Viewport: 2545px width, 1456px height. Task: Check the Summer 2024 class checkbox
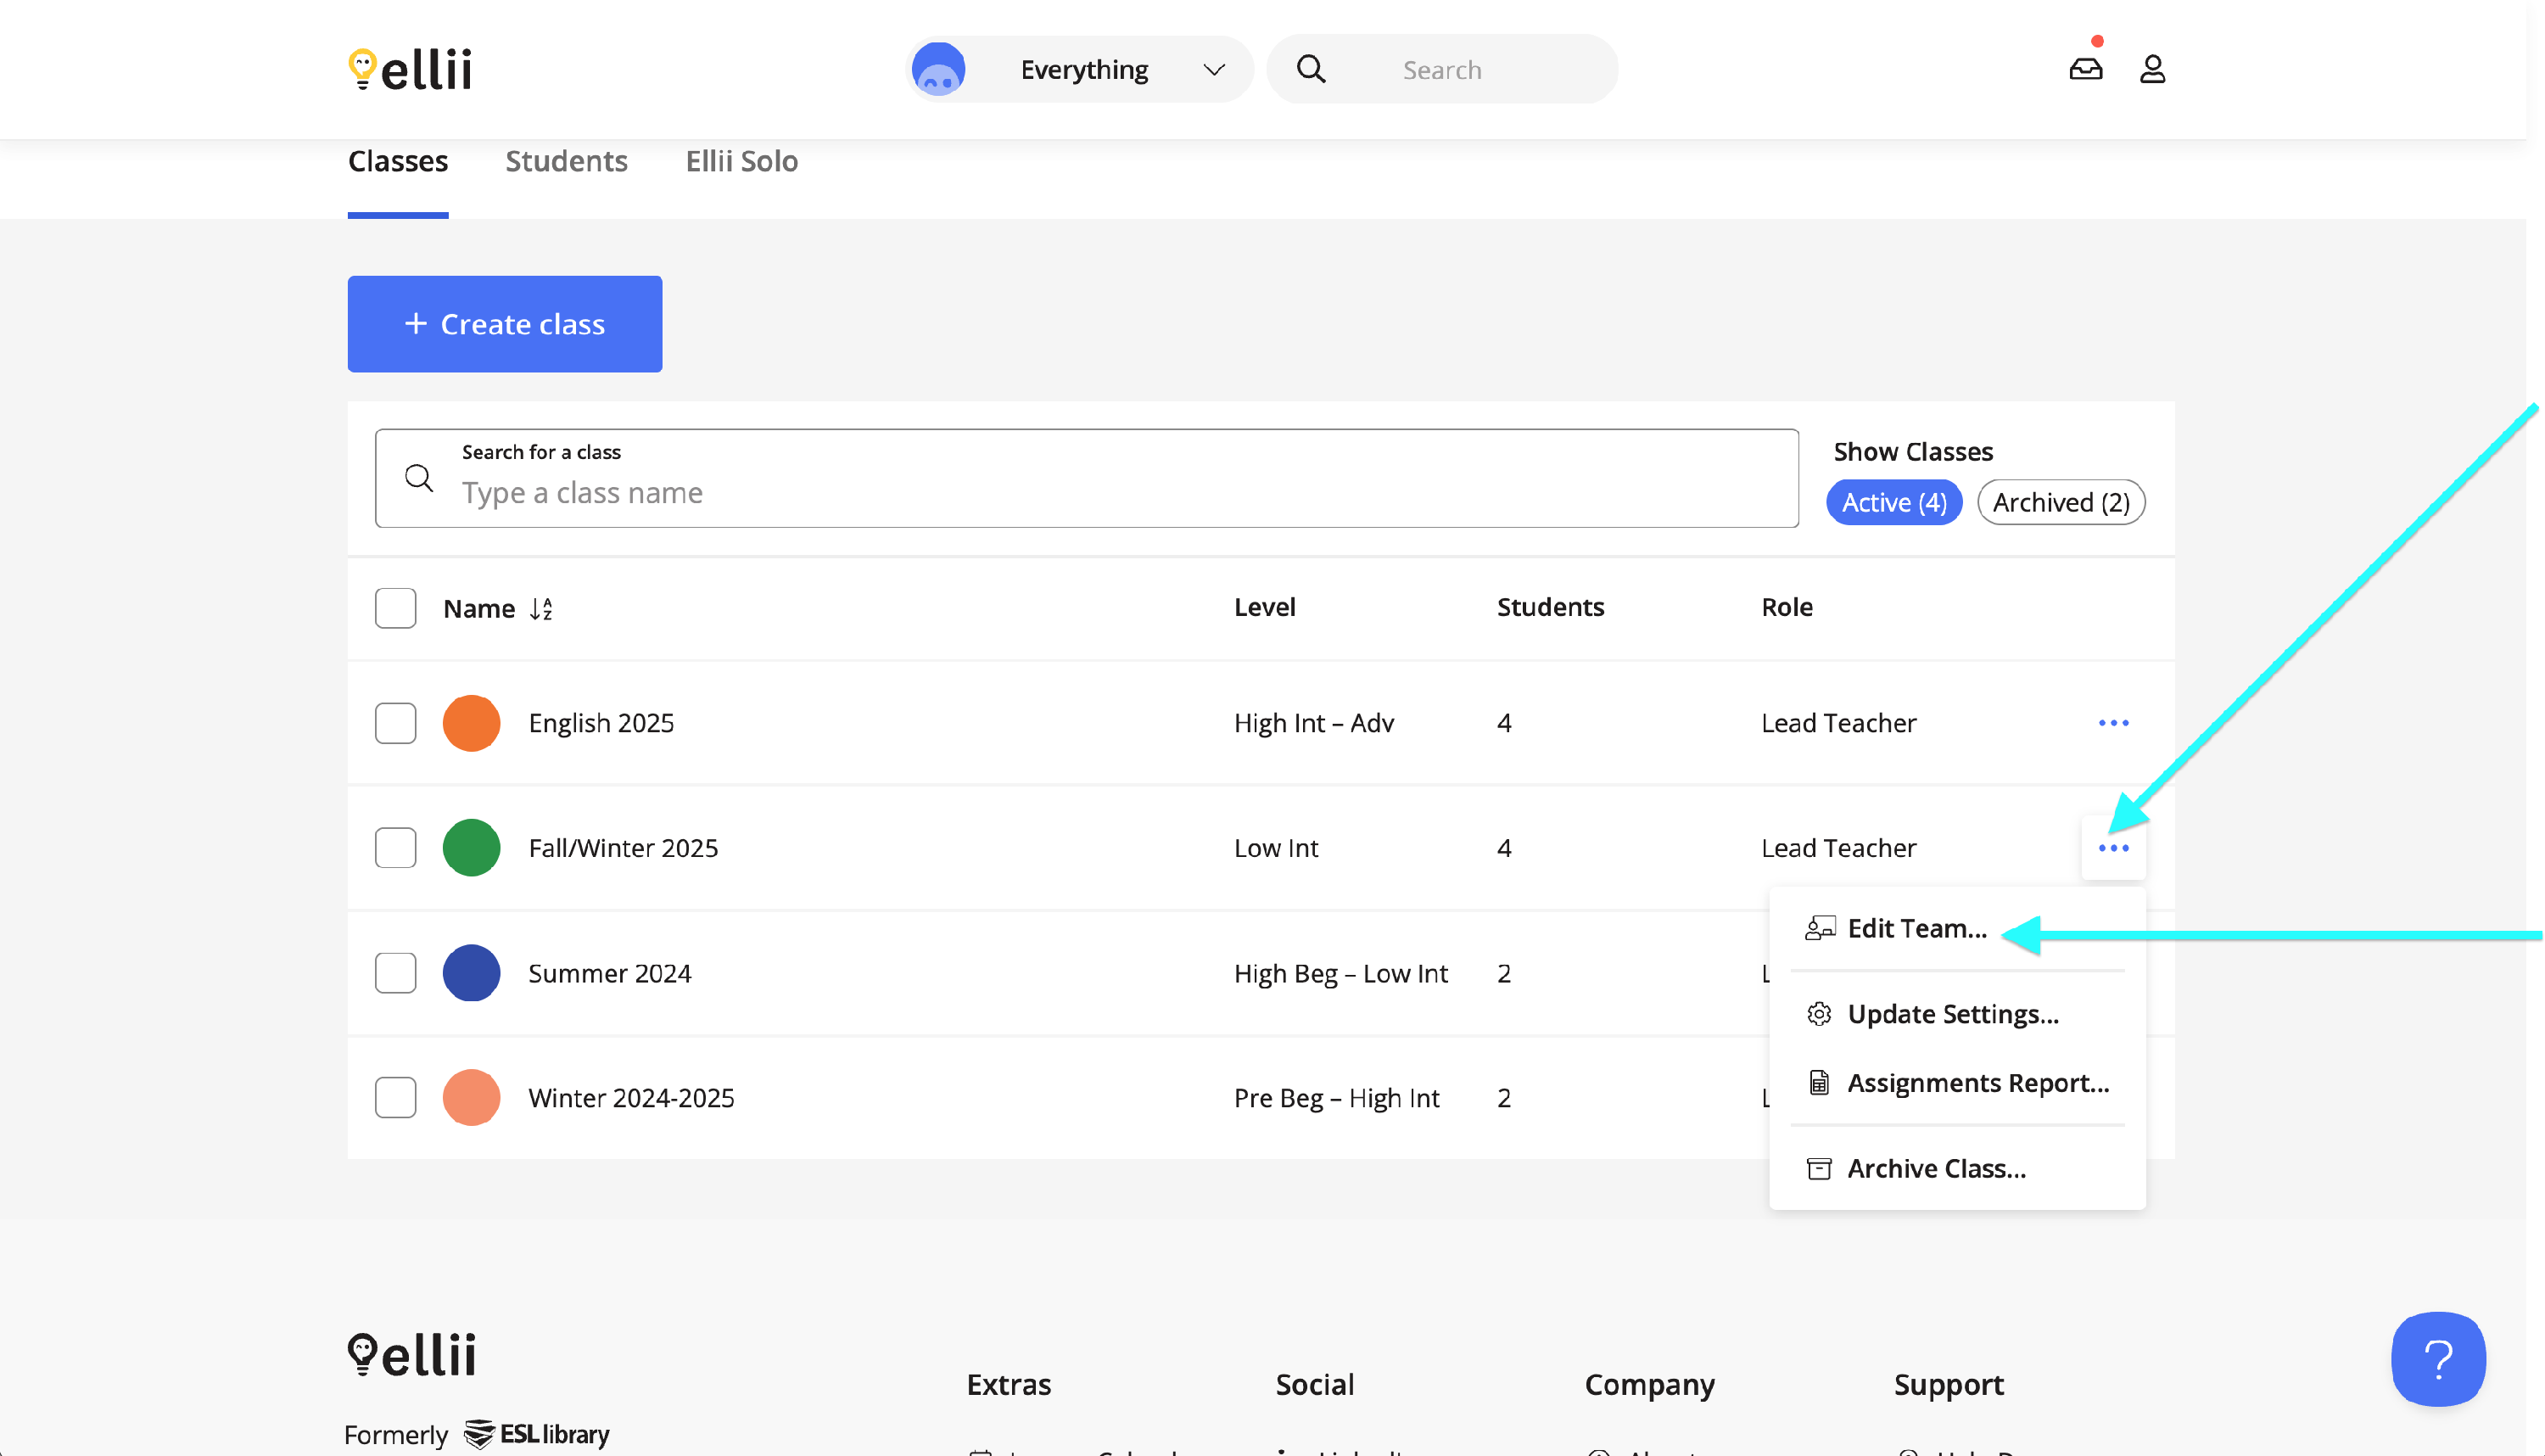pyautogui.click(x=394, y=973)
